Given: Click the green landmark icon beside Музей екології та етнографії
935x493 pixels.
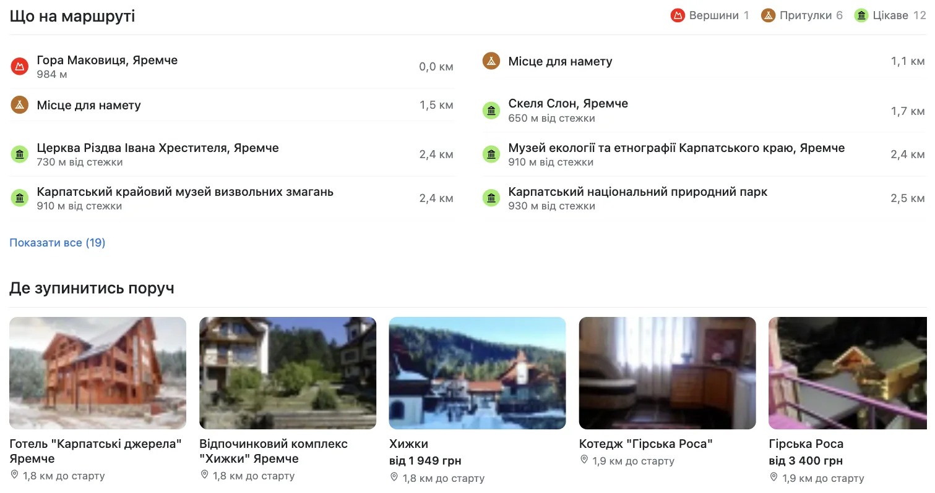Looking at the screenshot, I should tap(491, 154).
